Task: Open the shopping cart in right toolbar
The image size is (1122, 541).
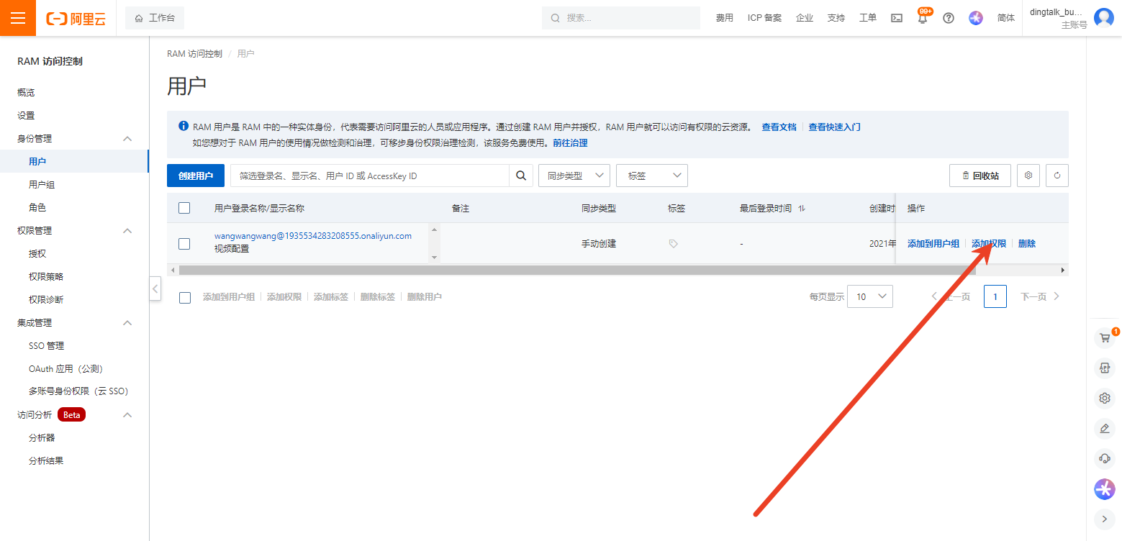Action: pos(1105,337)
